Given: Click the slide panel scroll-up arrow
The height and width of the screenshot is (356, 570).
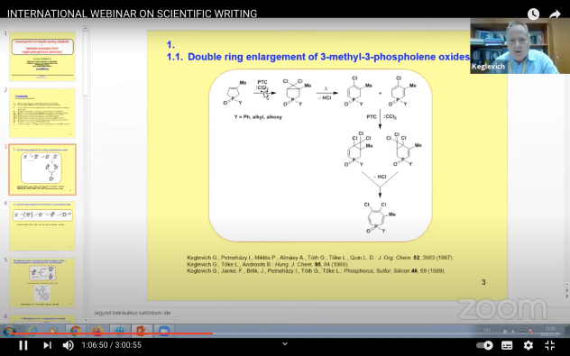Looking at the screenshot, I should pos(86,28).
